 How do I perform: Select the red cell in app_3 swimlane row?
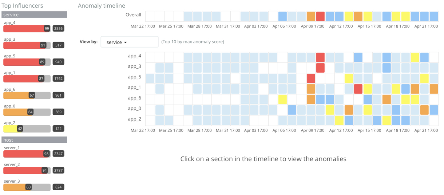[x=320, y=68]
